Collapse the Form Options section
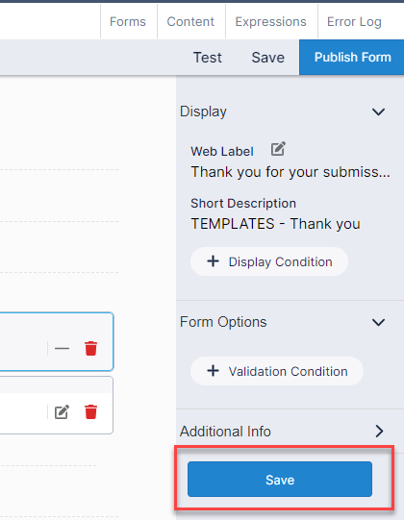 [378, 322]
